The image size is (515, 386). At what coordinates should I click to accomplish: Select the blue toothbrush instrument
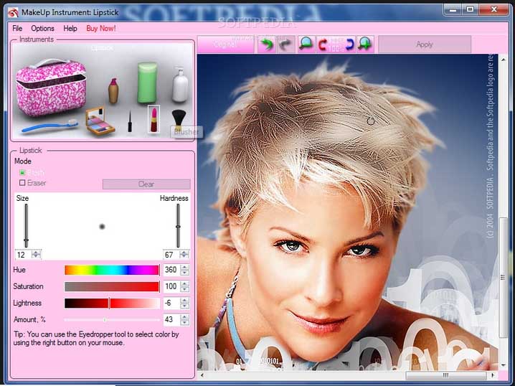click(x=49, y=127)
